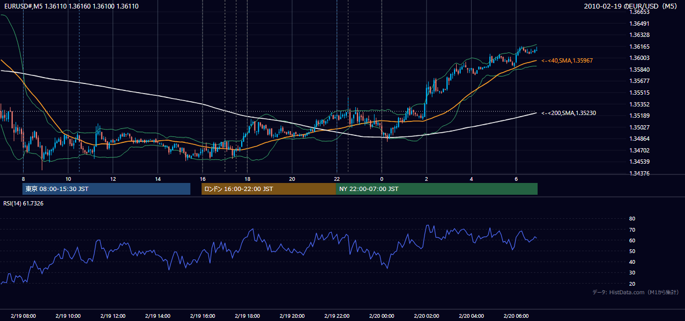Click price axis value 1.34376
The image size is (685, 321).
(639, 173)
